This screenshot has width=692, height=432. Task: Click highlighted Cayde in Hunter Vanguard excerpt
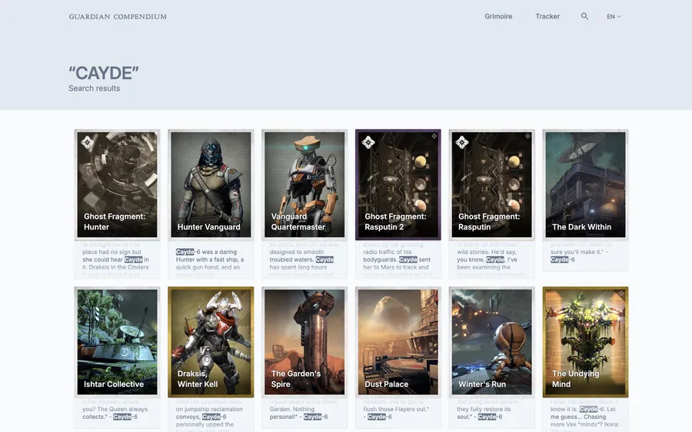tap(185, 252)
